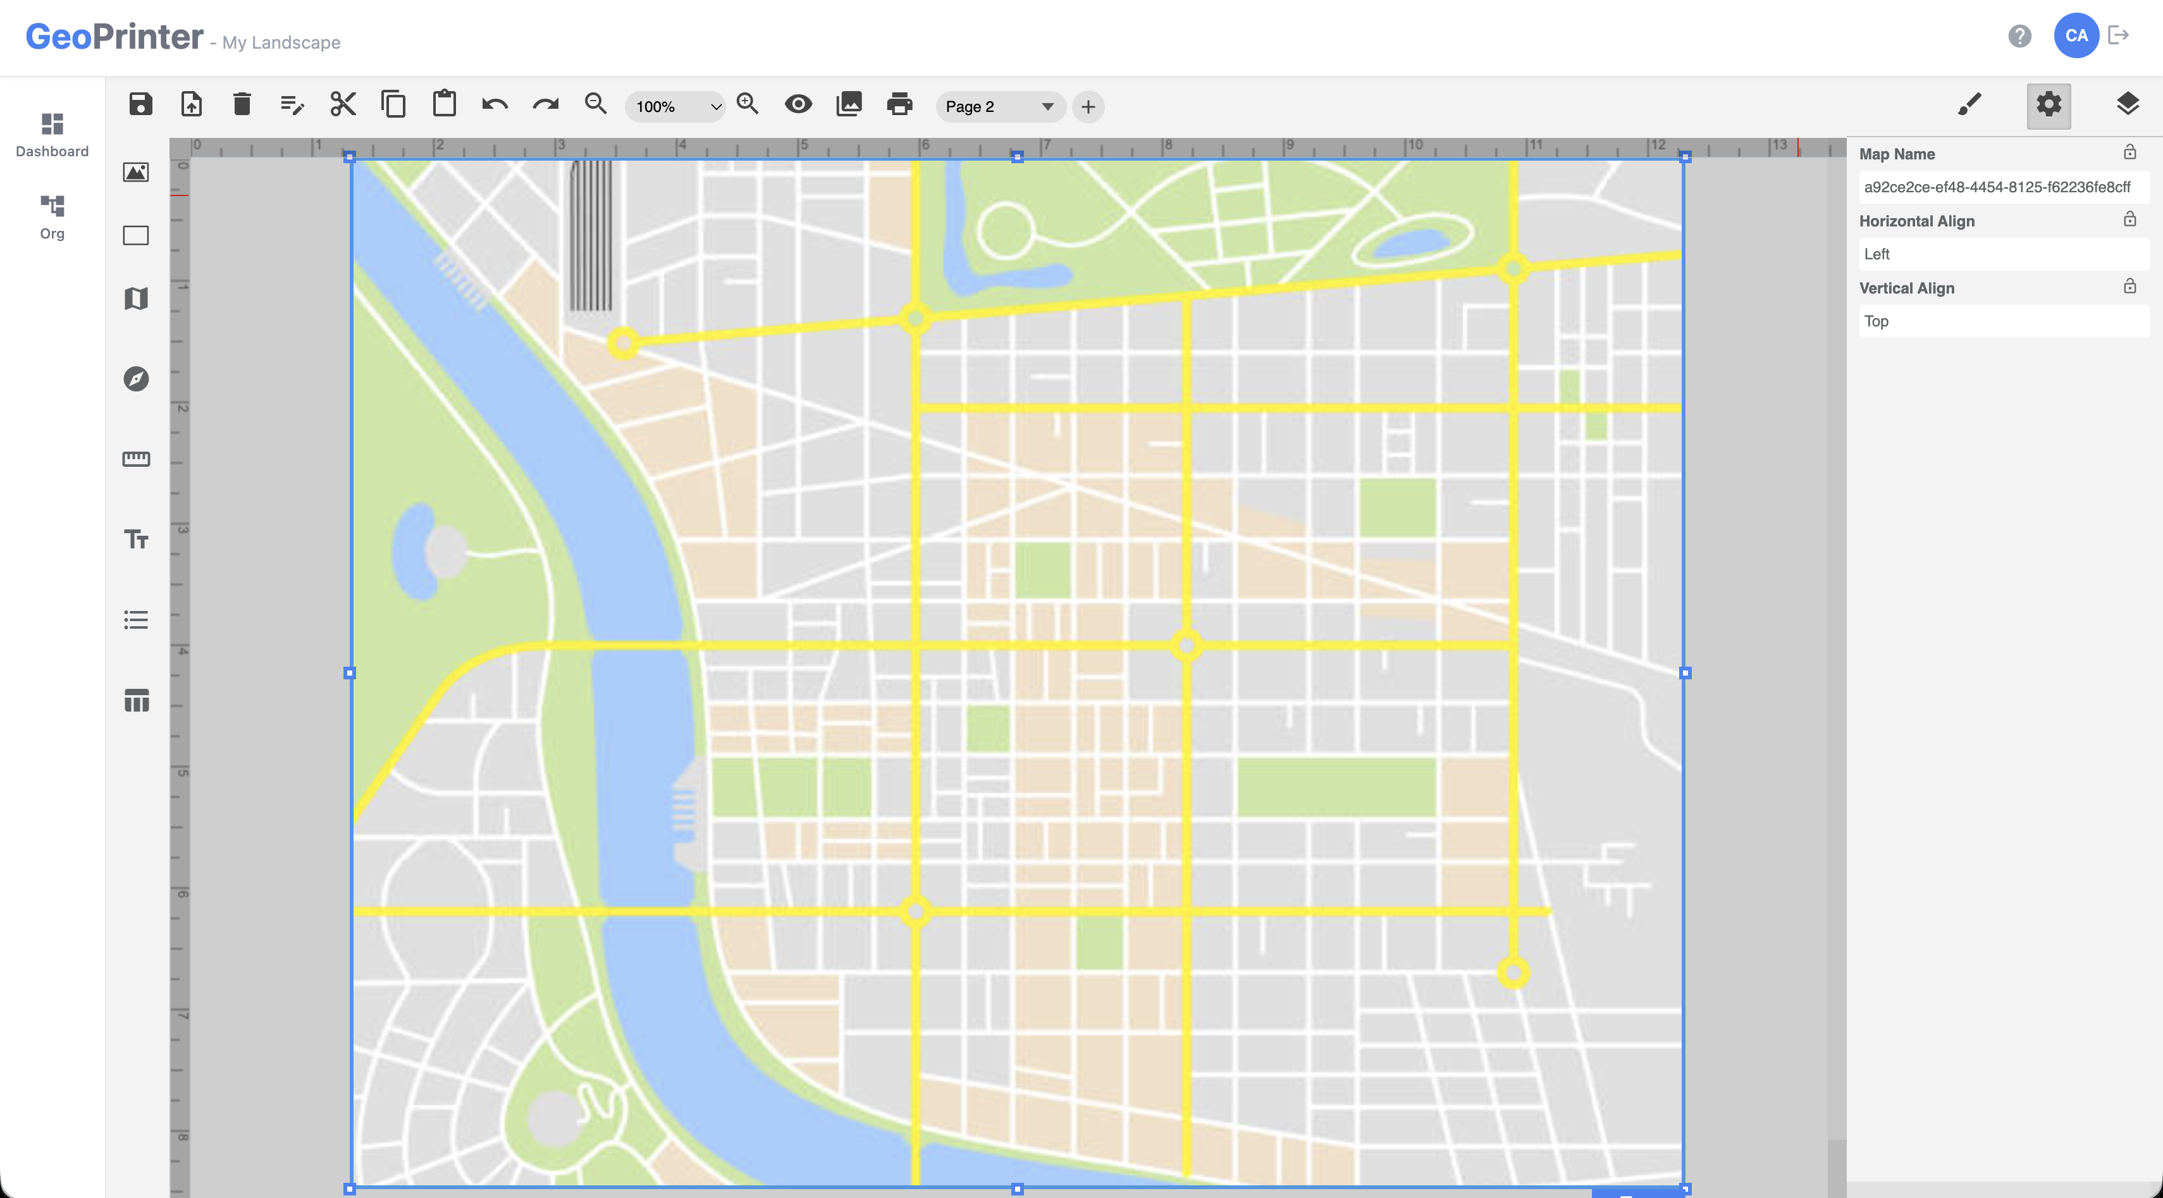Toggle lock next to Map Name

(x=2130, y=152)
